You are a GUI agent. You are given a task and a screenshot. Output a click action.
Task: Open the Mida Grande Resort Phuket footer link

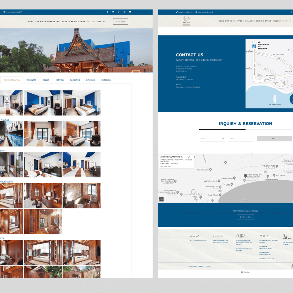point(244,250)
